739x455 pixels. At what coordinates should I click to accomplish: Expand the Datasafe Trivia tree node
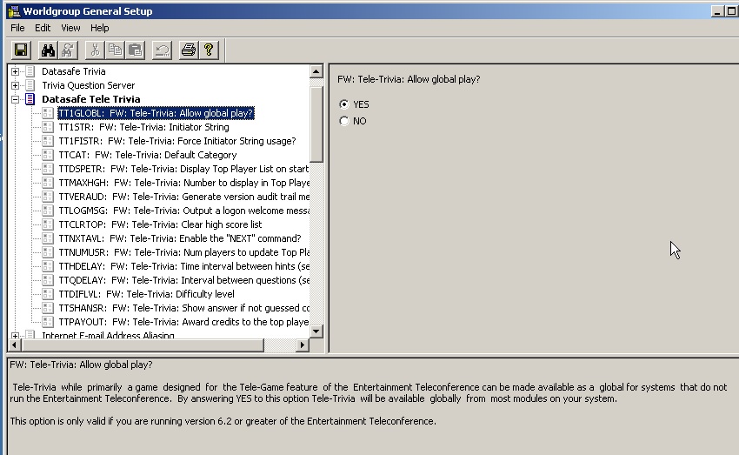[x=16, y=71]
